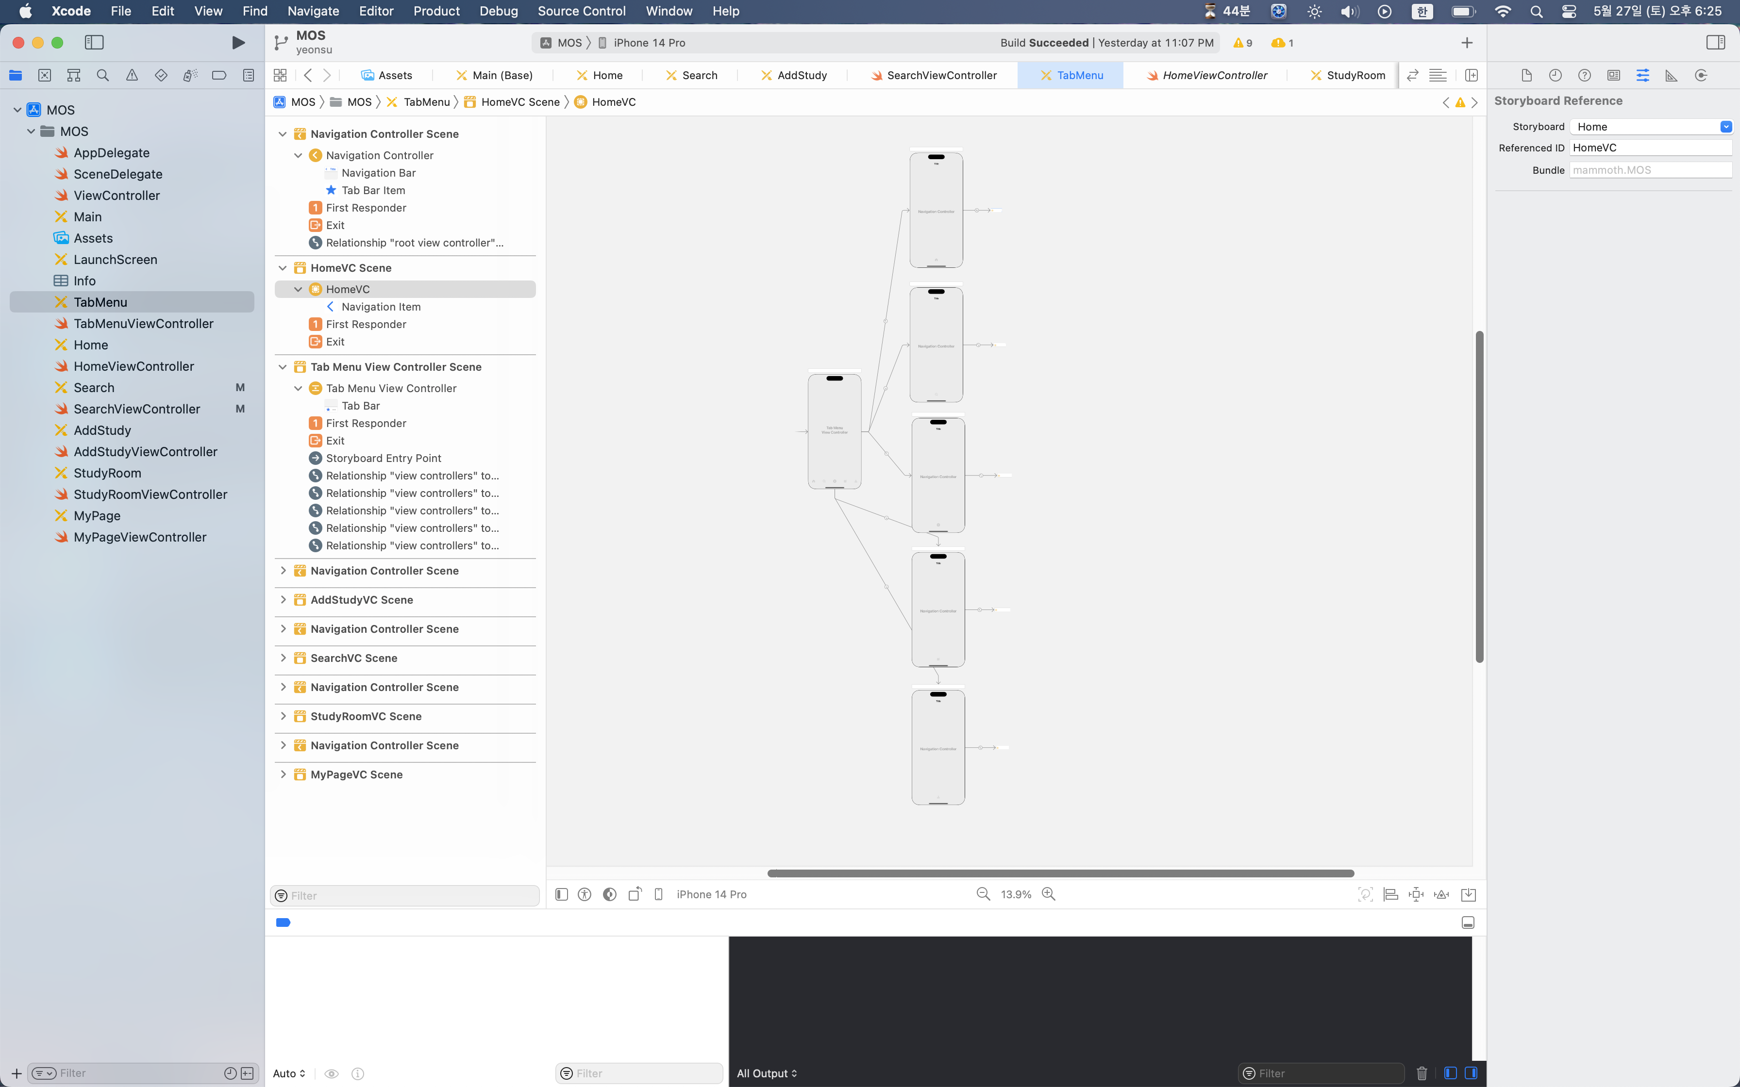
Task: Open the Storyboard dropdown showing Home
Action: click(x=1652, y=127)
